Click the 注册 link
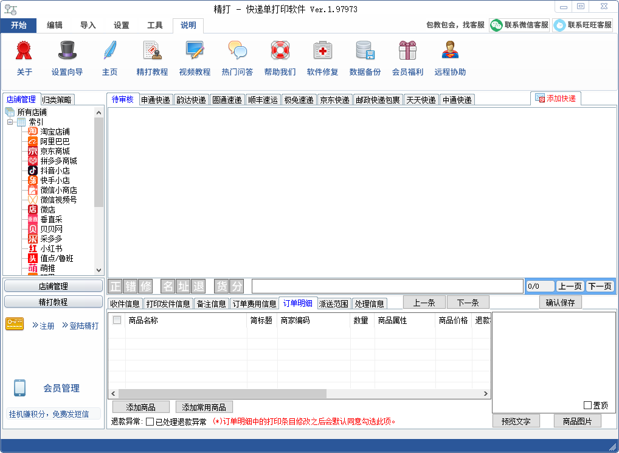 (43, 326)
